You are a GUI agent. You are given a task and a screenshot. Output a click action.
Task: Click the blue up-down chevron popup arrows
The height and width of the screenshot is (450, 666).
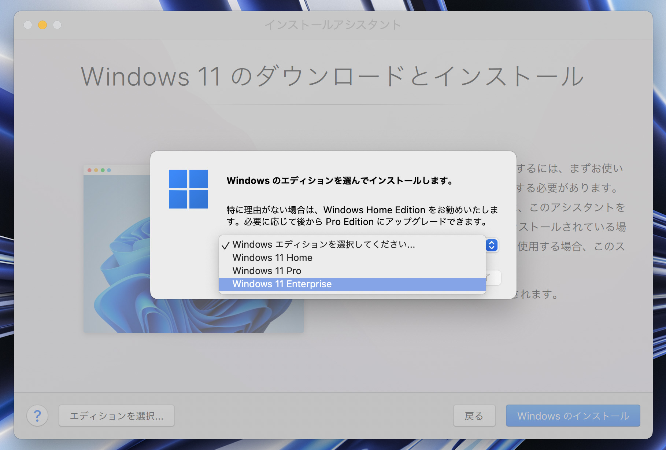click(492, 245)
